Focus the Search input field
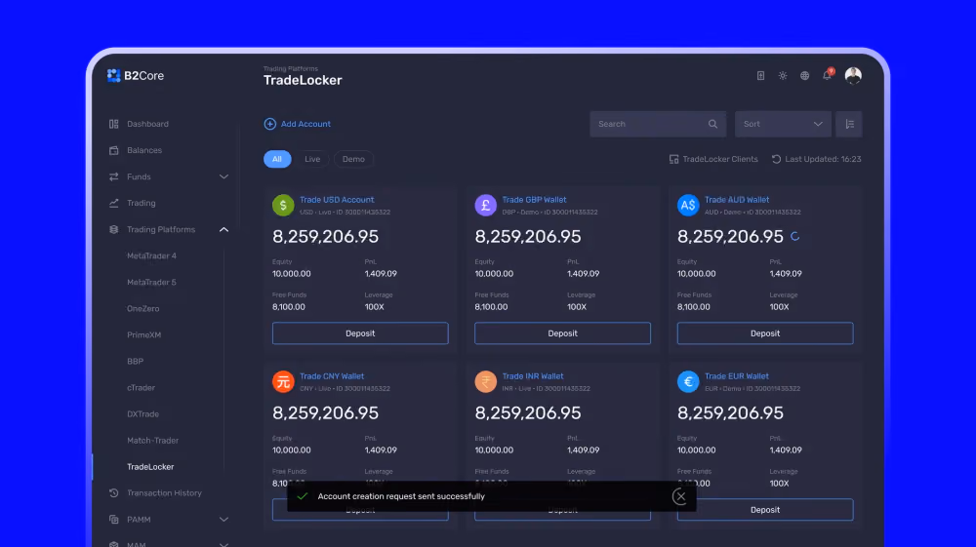976x547 pixels. tap(658, 124)
